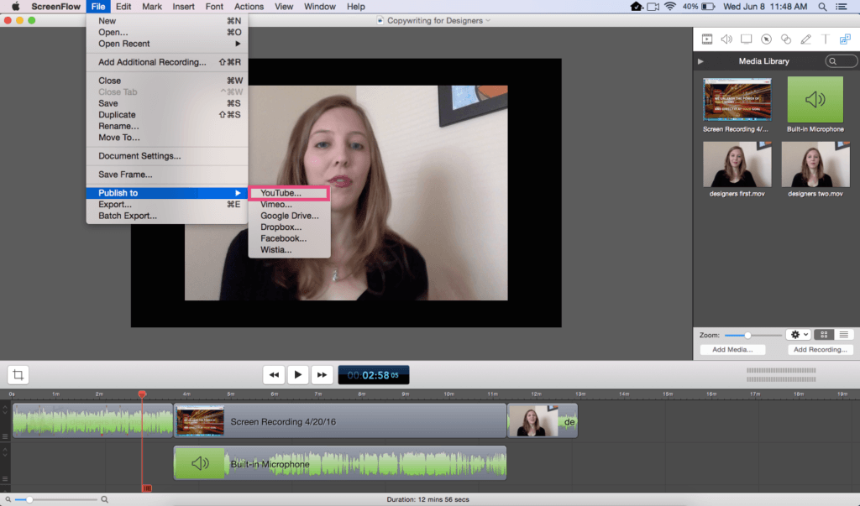Click the timecode display

(374, 375)
